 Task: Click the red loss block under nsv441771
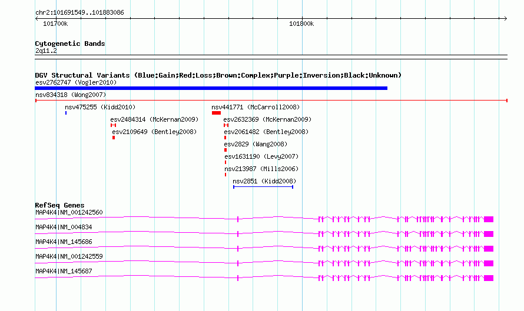(x=216, y=113)
